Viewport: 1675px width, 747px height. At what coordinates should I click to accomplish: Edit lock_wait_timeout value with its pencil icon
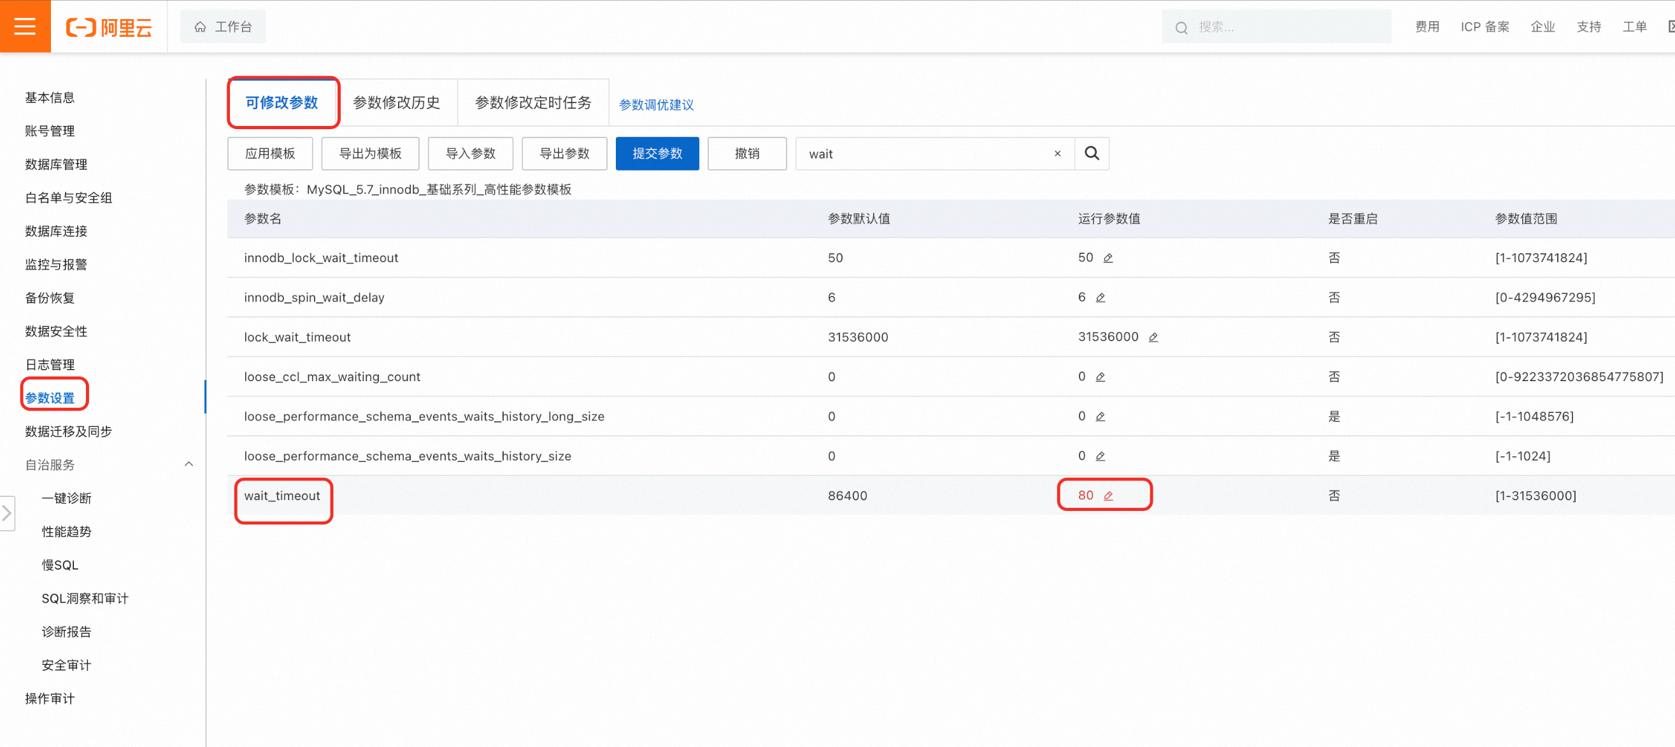click(1153, 337)
